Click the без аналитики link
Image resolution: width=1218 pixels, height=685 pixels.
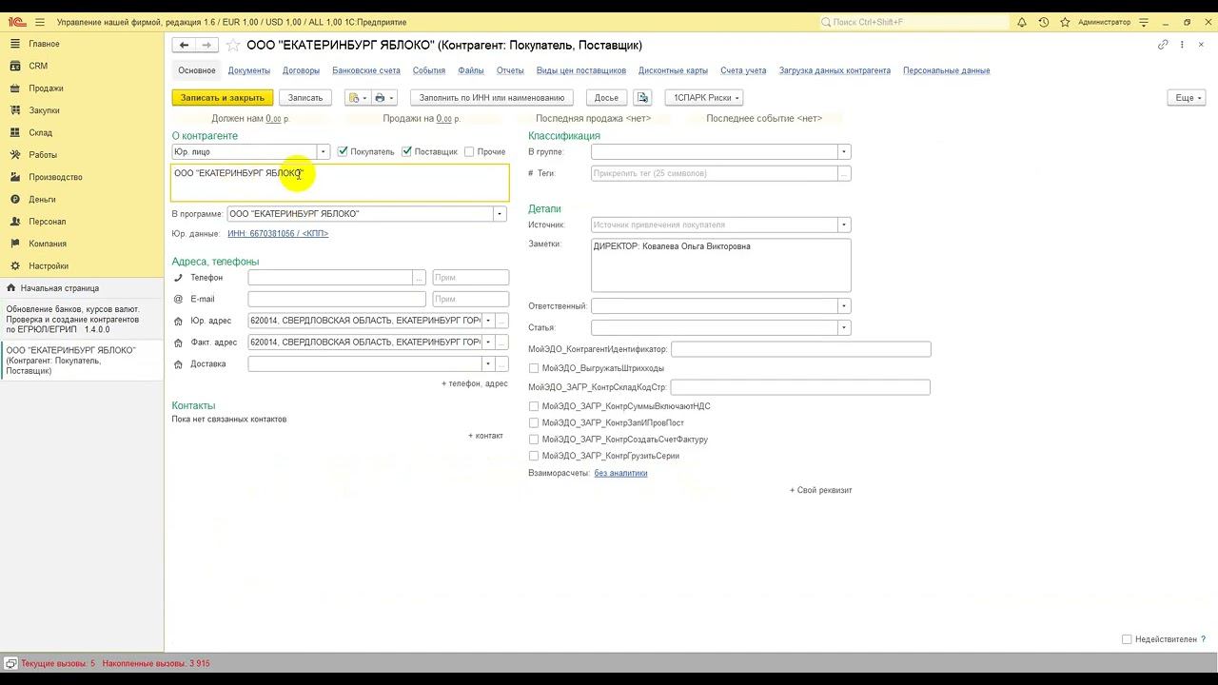(620, 473)
